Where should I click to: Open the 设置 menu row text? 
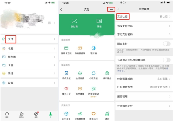(x=10, y=83)
